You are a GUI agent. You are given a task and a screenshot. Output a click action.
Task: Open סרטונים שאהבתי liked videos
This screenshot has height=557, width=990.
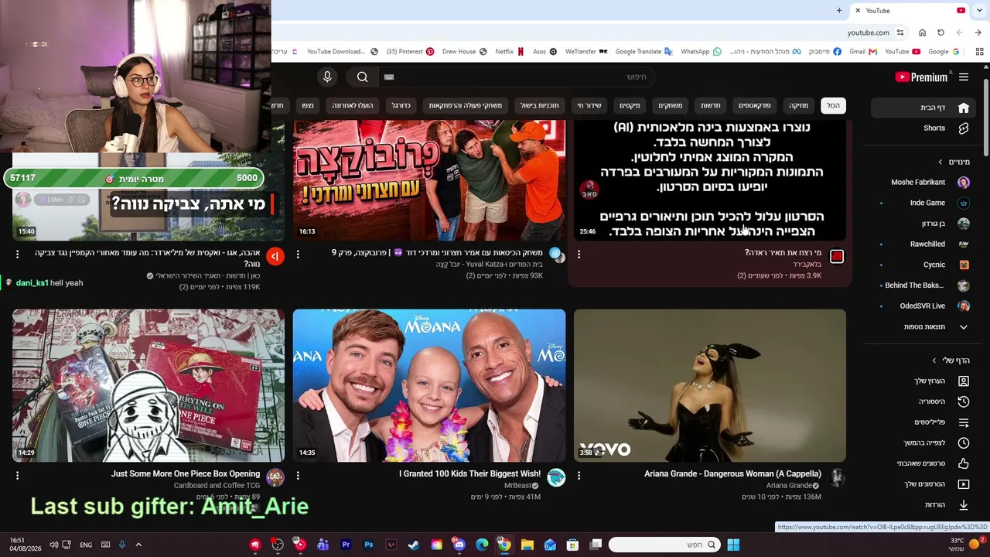point(925,463)
